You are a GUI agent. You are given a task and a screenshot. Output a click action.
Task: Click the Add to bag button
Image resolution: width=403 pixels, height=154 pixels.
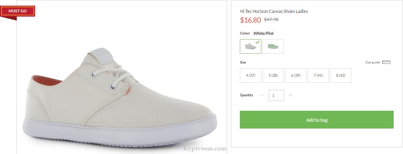[x=317, y=120]
